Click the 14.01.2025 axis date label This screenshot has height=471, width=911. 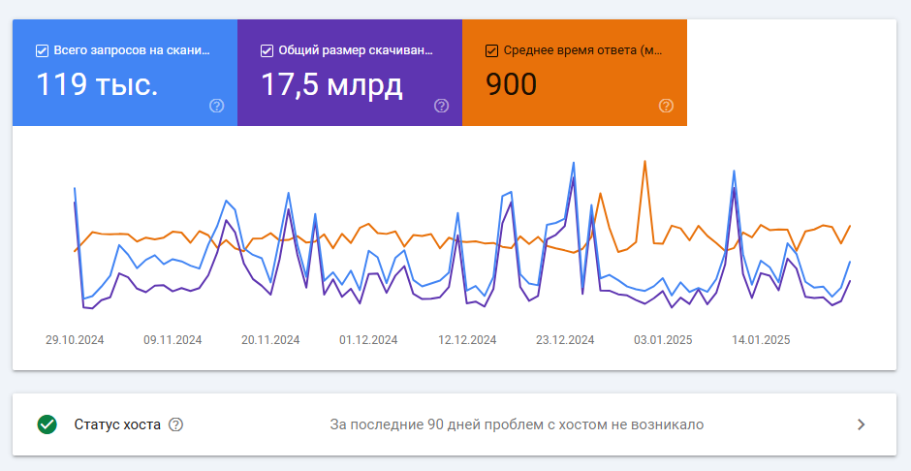click(761, 340)
